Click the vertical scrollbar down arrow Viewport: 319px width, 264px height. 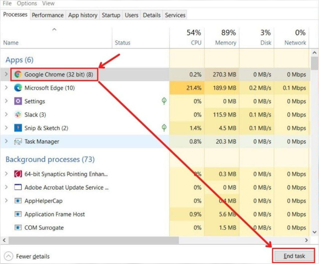pos(314,232)
